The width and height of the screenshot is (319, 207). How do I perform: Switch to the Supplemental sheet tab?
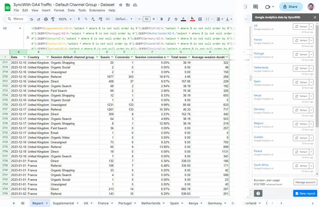click(x=63, y=203)
